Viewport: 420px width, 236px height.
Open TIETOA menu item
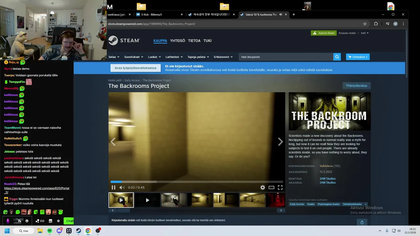194,41
